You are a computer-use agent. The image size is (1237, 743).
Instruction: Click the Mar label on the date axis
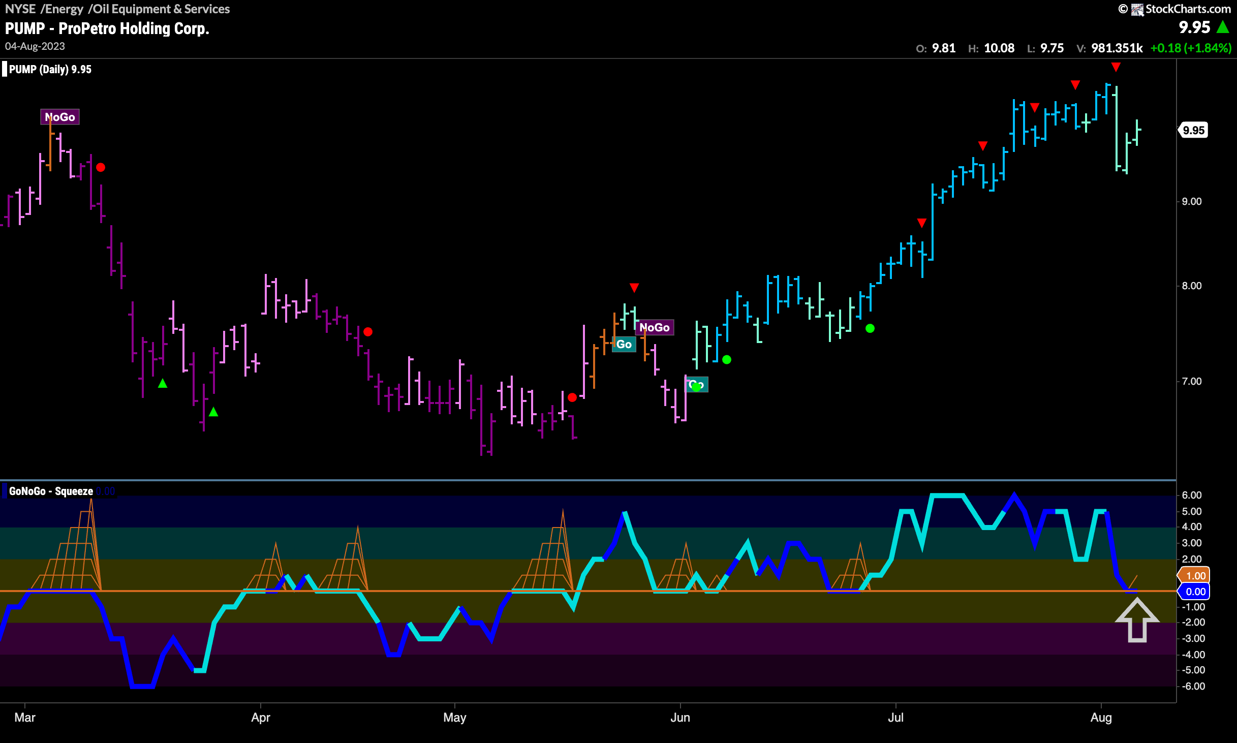pyautogui.click(x=25, y=718)
